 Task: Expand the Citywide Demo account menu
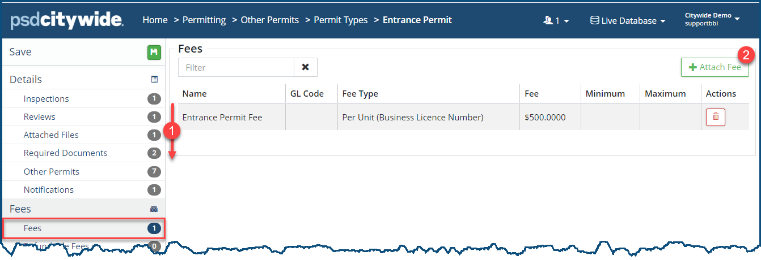point(712,19)
